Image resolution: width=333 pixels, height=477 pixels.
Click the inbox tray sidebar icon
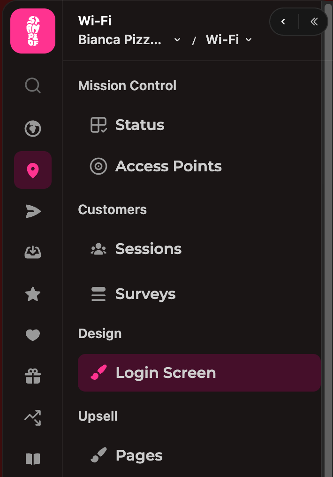coord(33,253)
